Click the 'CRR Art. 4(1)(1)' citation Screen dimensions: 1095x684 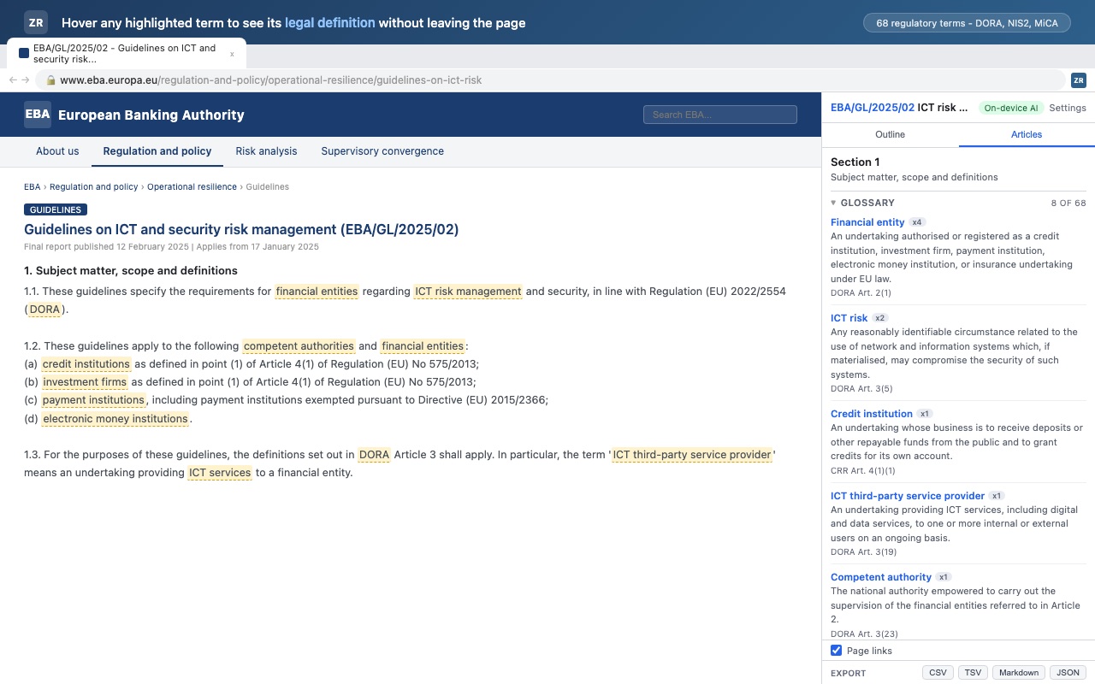[863, 471]
